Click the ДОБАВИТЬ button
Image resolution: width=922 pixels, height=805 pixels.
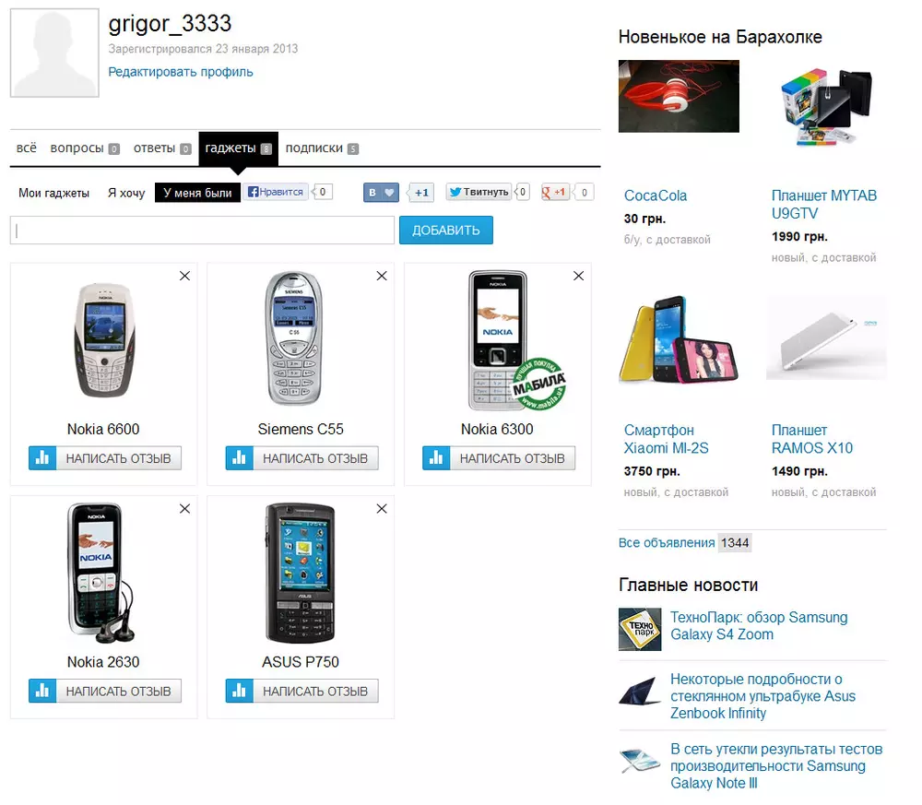click(446, 230)
